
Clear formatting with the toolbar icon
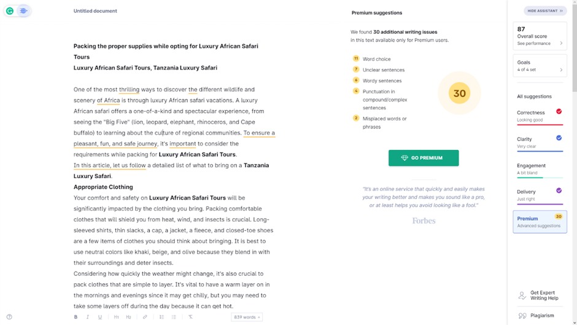point(190,317)
